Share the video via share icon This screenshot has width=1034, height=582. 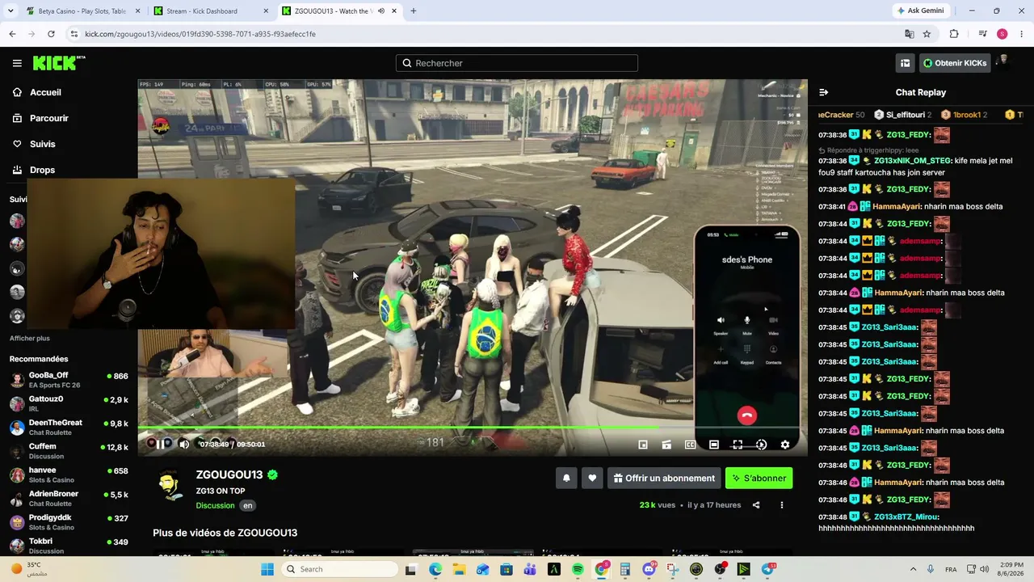coord(756,505)
